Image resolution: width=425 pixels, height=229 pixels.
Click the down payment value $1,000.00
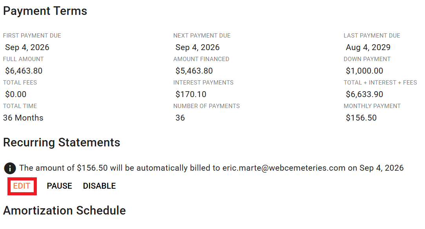[x=364, y=71]
